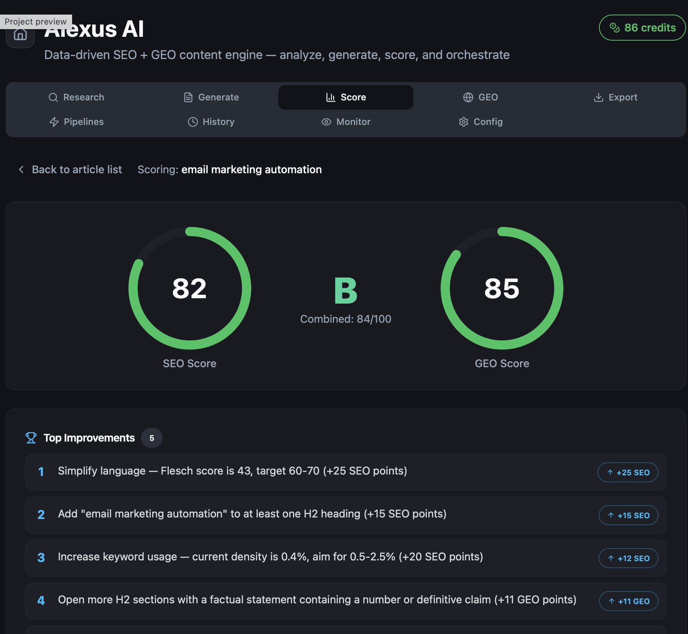Click the Research magnifier icon
Image resolution: width=688 pixels, height=634 pixels.
click(x=53, y=97)
